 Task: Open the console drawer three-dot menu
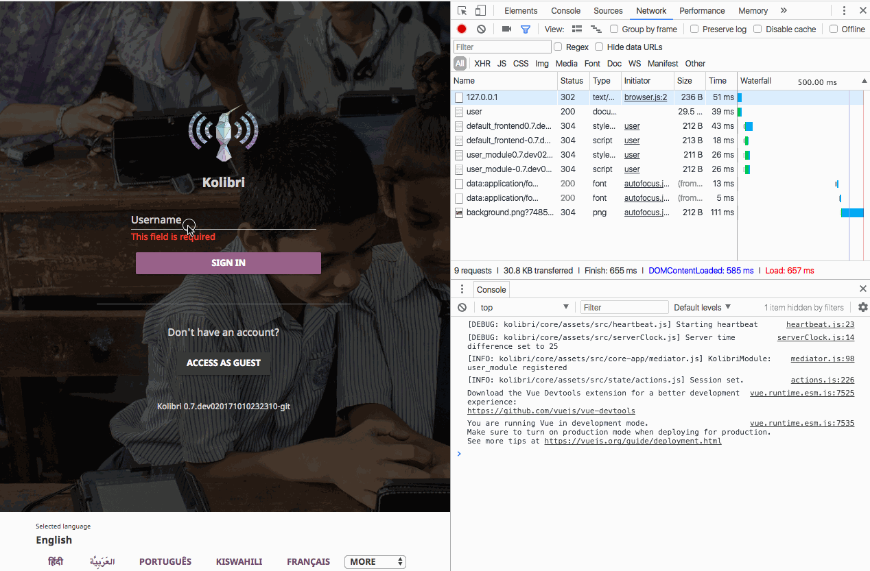tap(462, 289)
